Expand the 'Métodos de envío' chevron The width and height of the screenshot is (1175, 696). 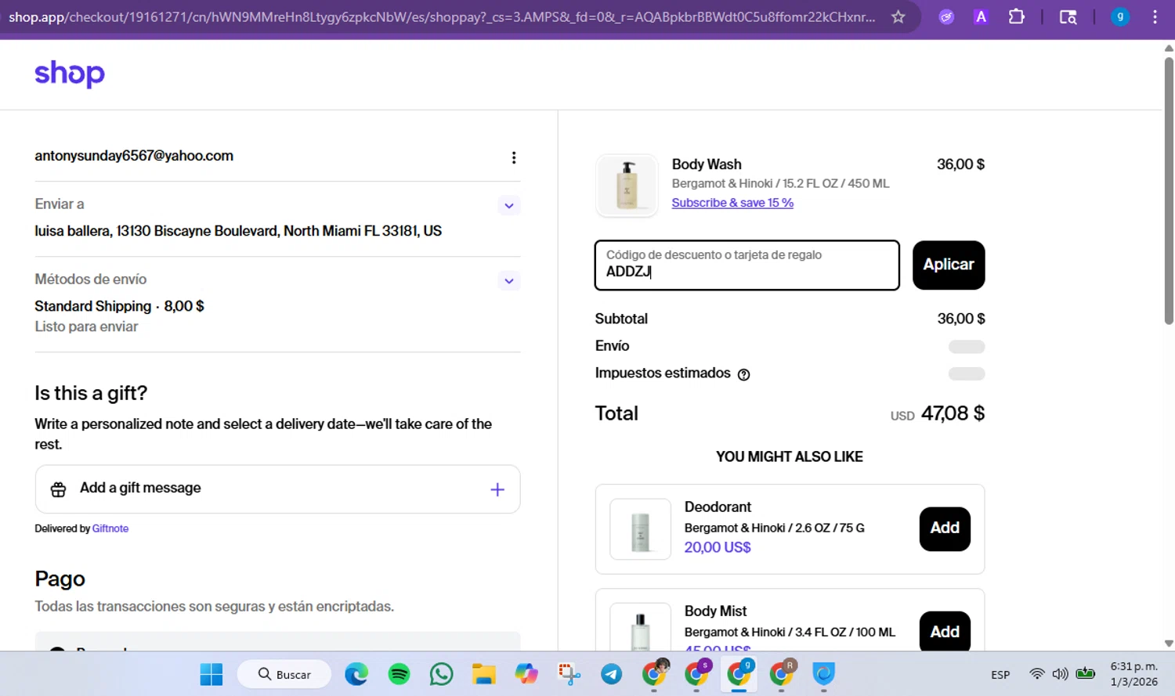click(x=509, y=281)
